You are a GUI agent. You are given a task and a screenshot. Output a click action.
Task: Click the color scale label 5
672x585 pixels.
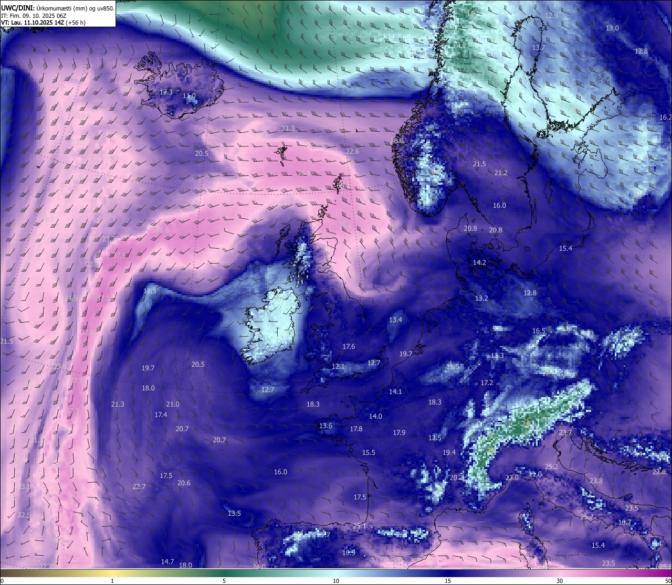[x=224, y=581]
